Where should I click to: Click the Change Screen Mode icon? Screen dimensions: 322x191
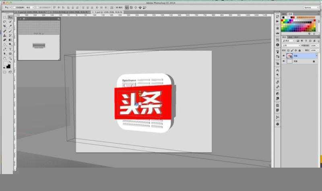(10, 72)
